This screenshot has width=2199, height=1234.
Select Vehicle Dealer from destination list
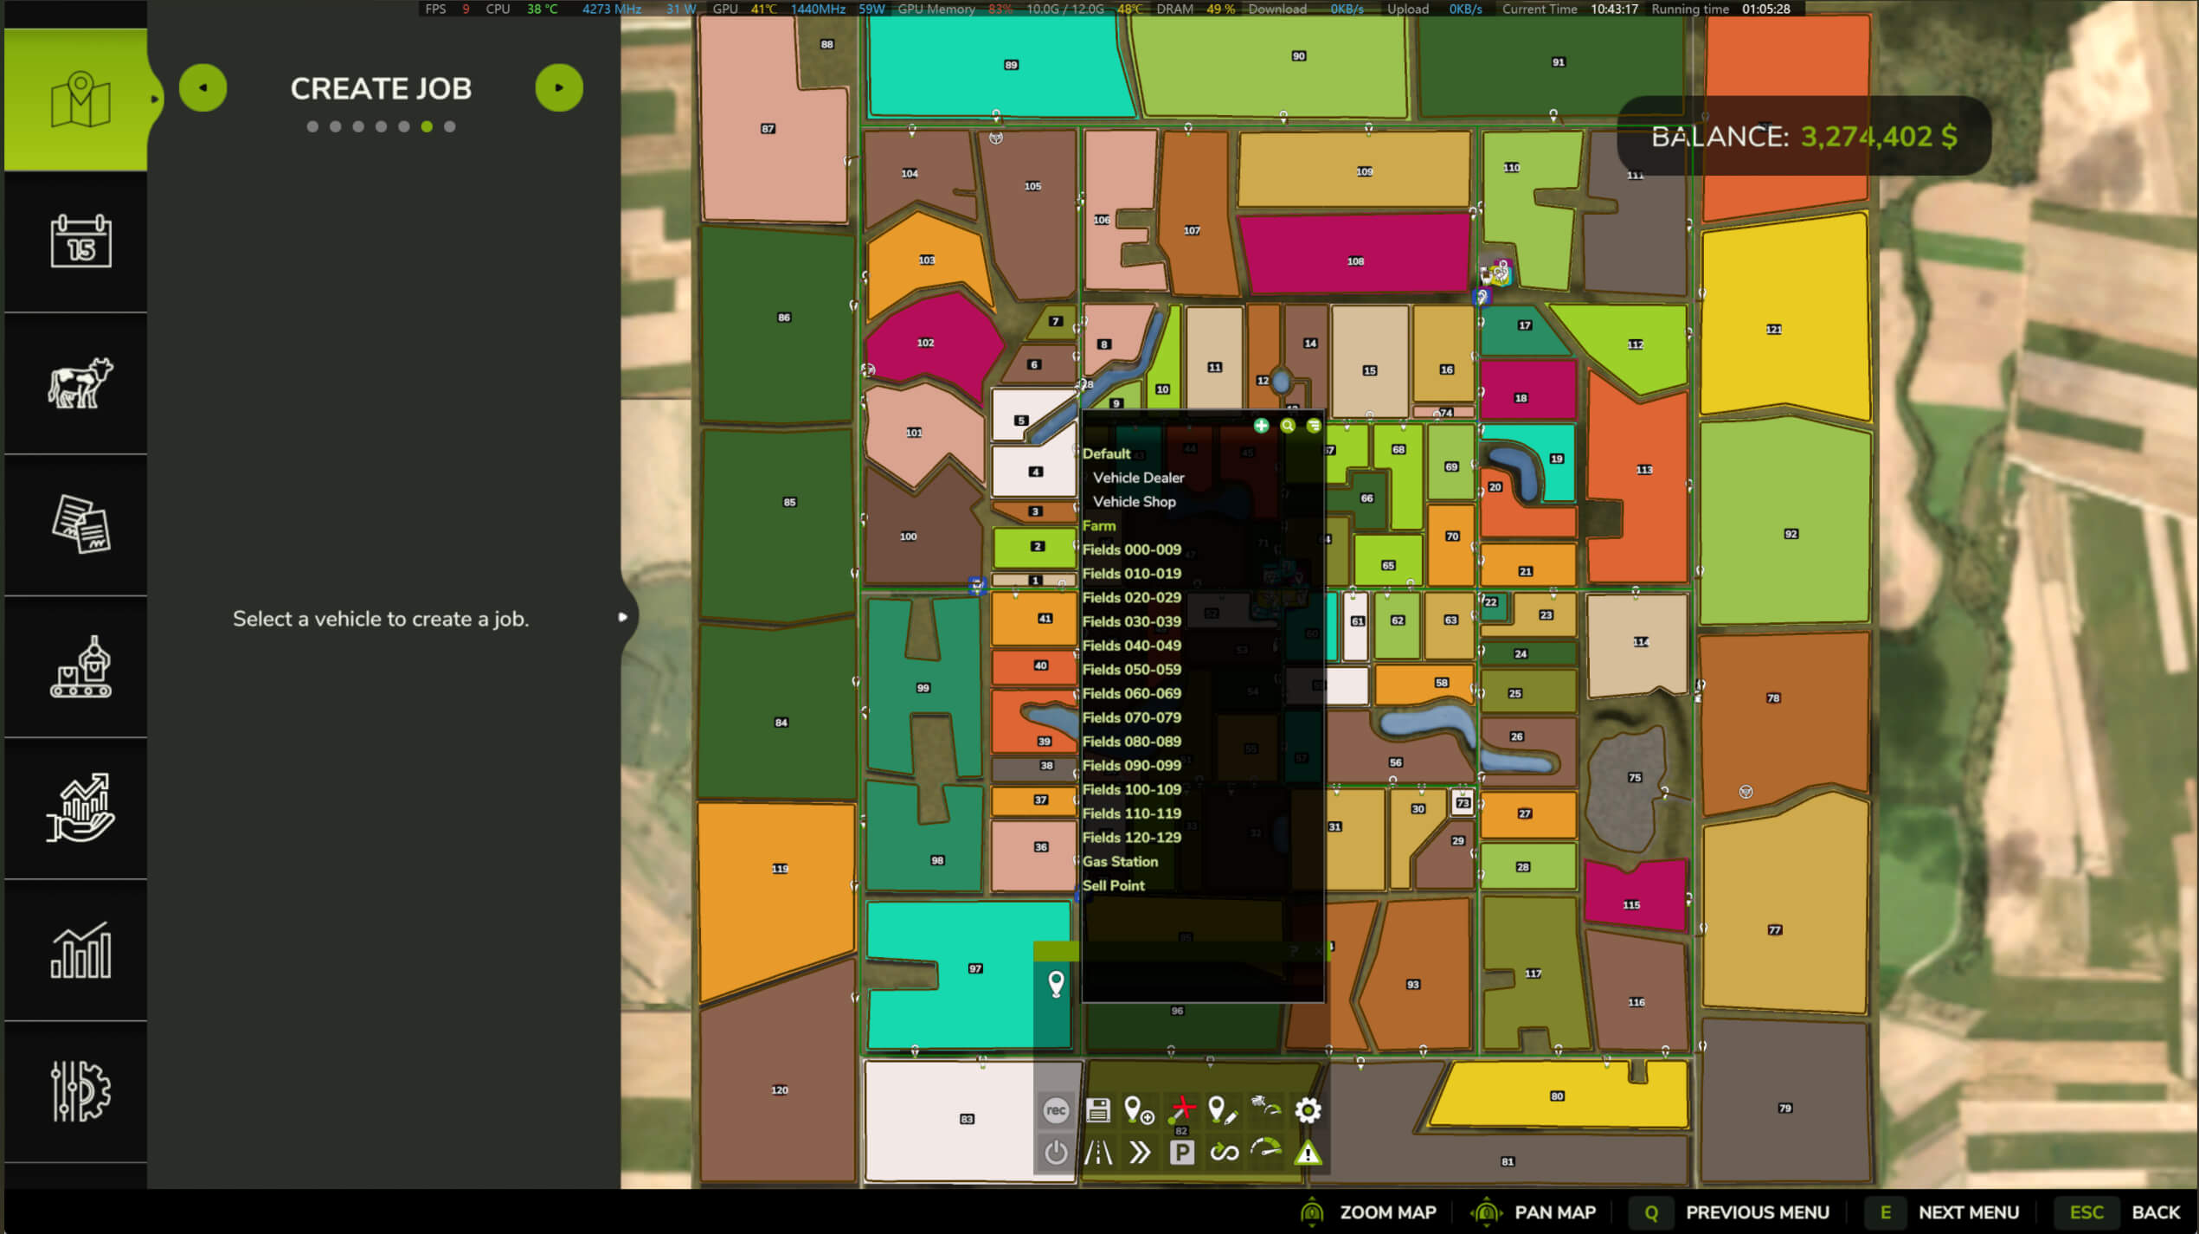click(x=1138, y=478)
